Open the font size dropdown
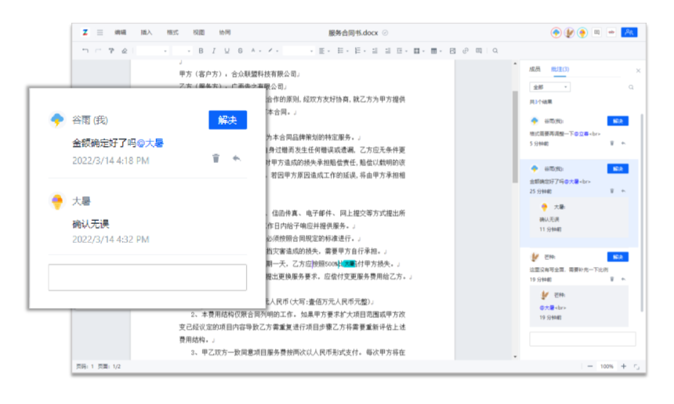The image size is (674, 404). [x=182, y=51]
